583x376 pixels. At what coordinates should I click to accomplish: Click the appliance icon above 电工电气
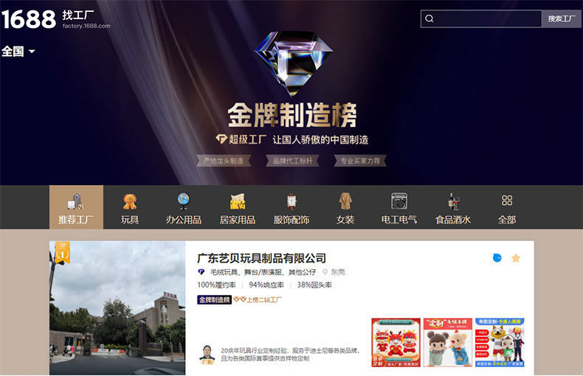[x=399, y=201]
